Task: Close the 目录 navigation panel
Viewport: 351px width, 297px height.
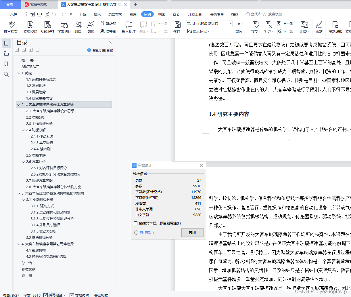Action: coord(110,42)
